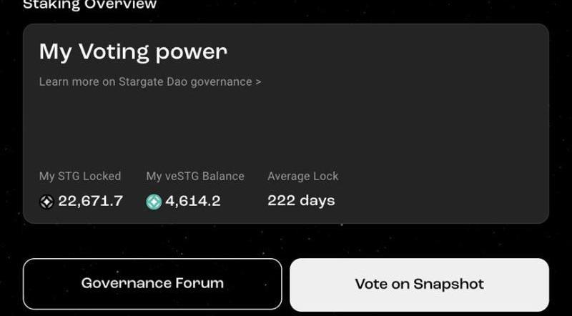
Task: Click the My veSTG Balance label
Action: [195, 176]
